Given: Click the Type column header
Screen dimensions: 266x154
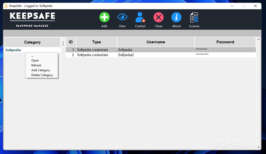Looking at the screenshot, I should tap(97, 42).
